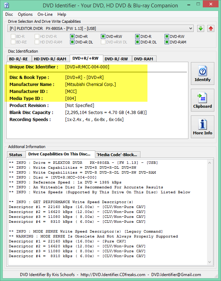221x281 pixels.
Task: Switch to the HD DVD-R/-RAM tab
Action: (x=50, y=59)
